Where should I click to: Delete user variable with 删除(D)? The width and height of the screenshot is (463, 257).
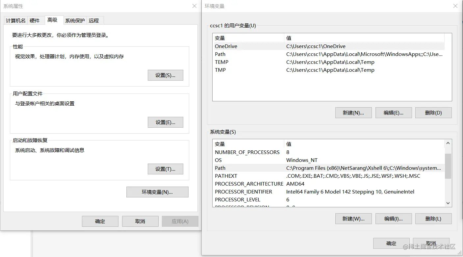point(433,113)
